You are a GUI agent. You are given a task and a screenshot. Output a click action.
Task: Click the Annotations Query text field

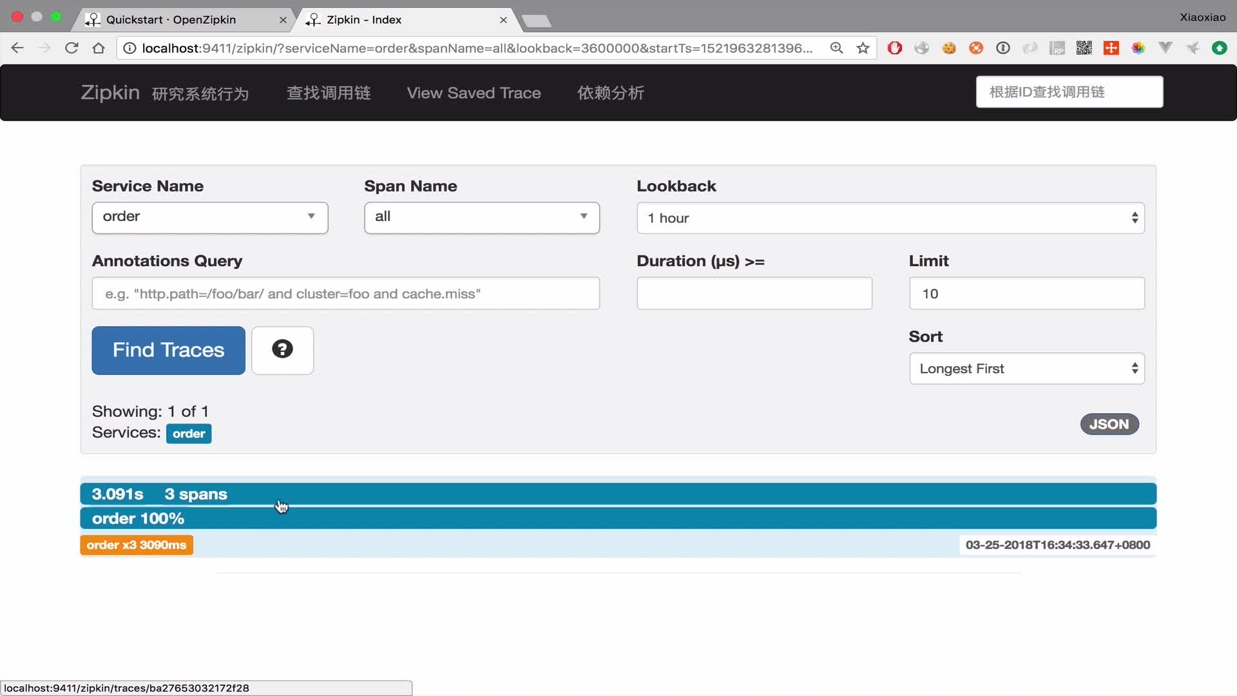(x=345, y=294)
